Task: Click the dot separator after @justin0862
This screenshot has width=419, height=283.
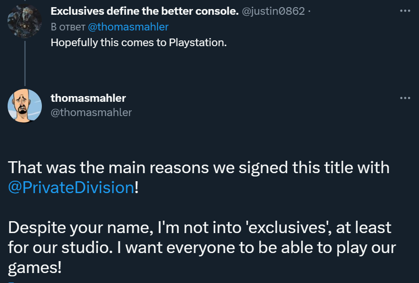Action: click(x=309, y=11)
